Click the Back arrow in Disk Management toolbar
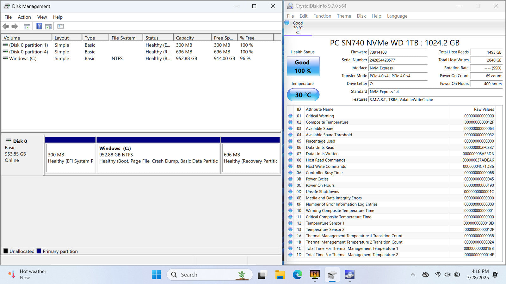Viewport: 506px width, 284px height. pyautogui.click(x=6, y=27)
